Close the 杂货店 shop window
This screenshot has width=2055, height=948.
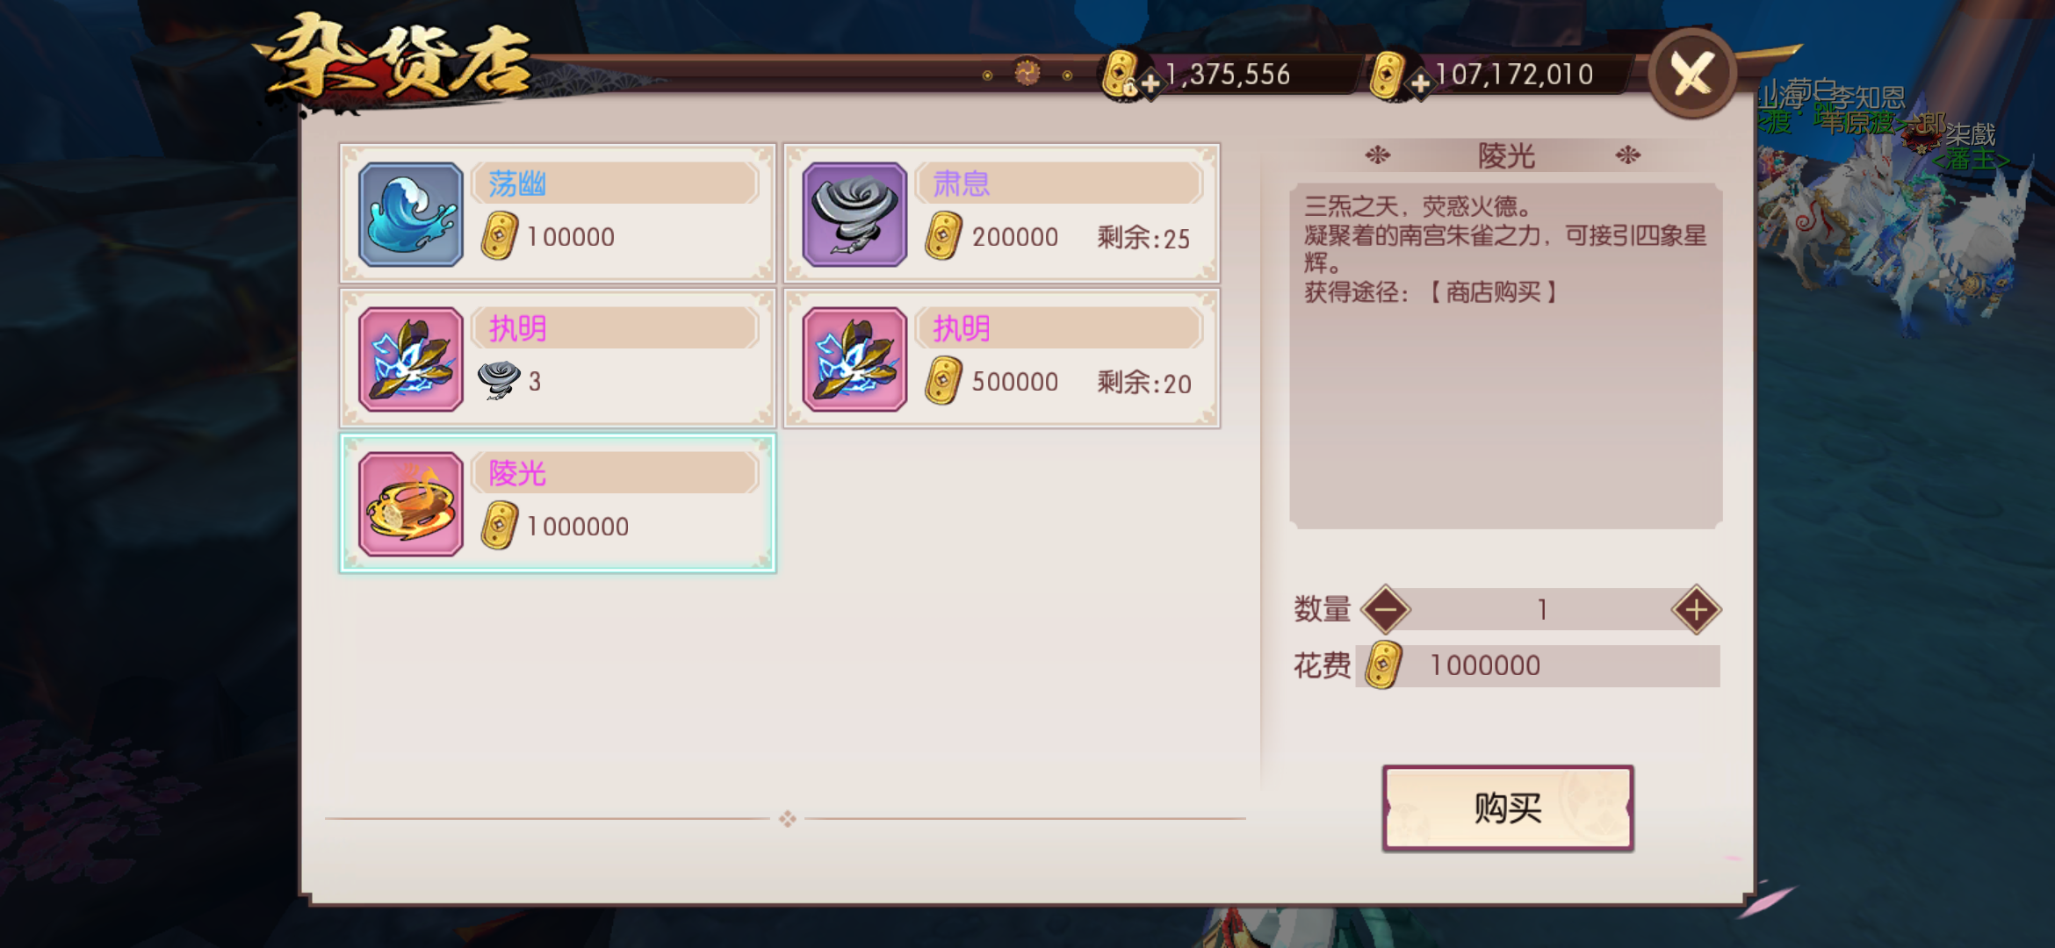coord(1692,73)
